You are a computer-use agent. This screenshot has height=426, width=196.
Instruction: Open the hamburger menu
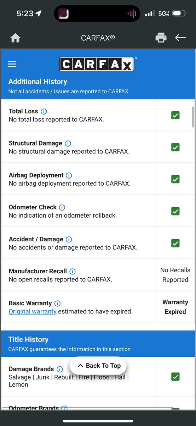pyautogui.click(x=12, y=64)
